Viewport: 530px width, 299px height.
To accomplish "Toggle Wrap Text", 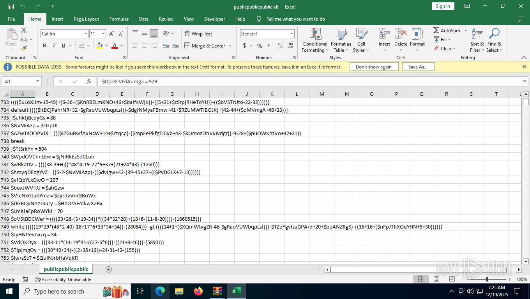I will [198, 34].
